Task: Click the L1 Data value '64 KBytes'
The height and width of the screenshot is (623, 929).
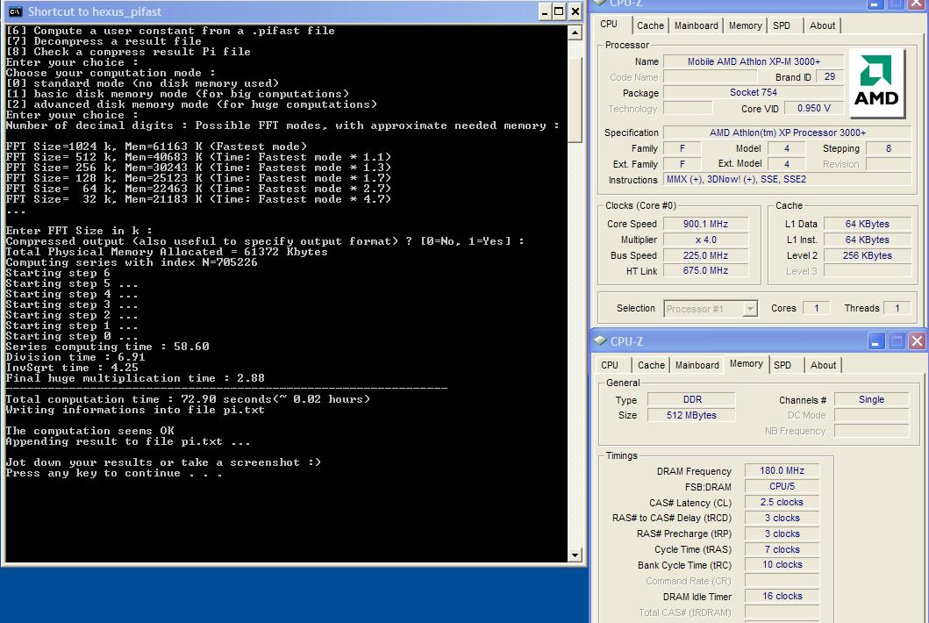Action: pyautogui.click(x=867, y=224)
